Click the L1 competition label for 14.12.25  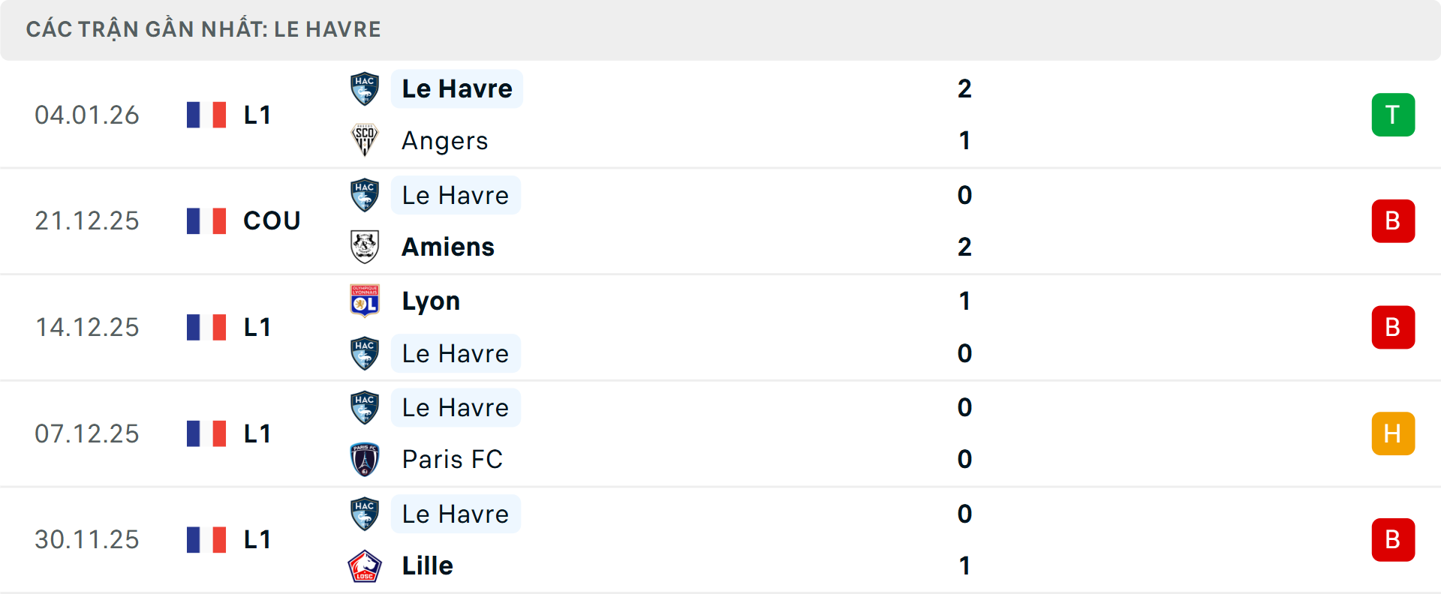tap(257, 327)
